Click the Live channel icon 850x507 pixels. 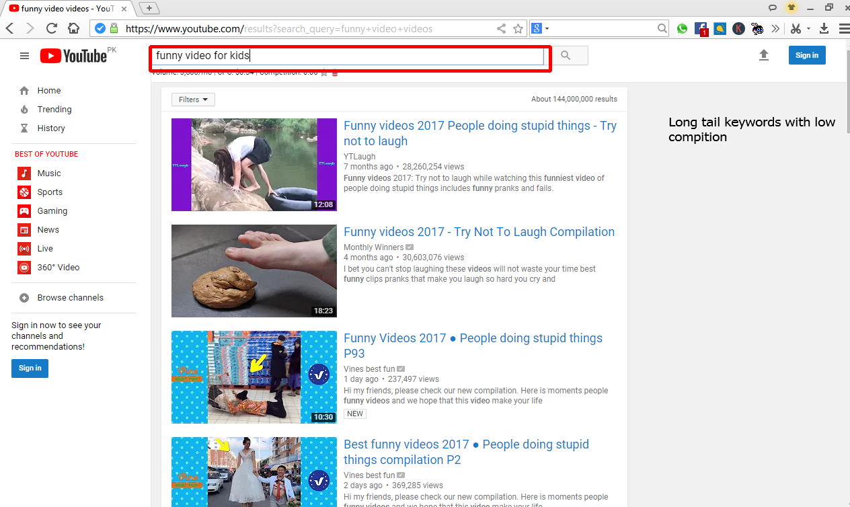pos(24,249)
